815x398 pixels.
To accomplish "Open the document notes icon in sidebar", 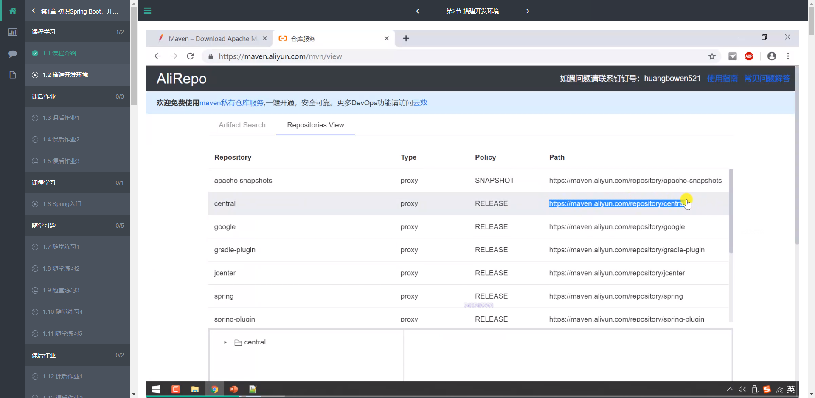I will click(x=13, y=75).
